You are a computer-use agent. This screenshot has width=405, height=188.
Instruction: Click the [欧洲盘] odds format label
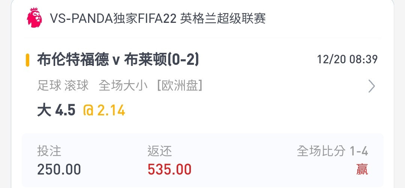tap(180, 86)
